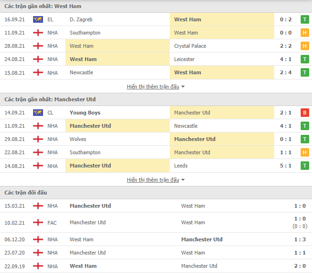This screenshot has width=312, height=273.
Task: Open the West Ham vs Leicester 4:1 match row
Action: [156, 59]
